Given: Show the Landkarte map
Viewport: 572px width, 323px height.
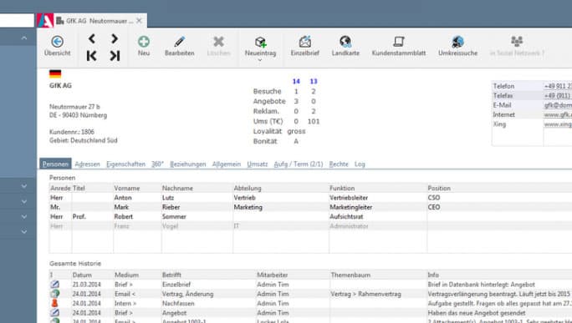Looking at the screenshot, I should (345, 46).
